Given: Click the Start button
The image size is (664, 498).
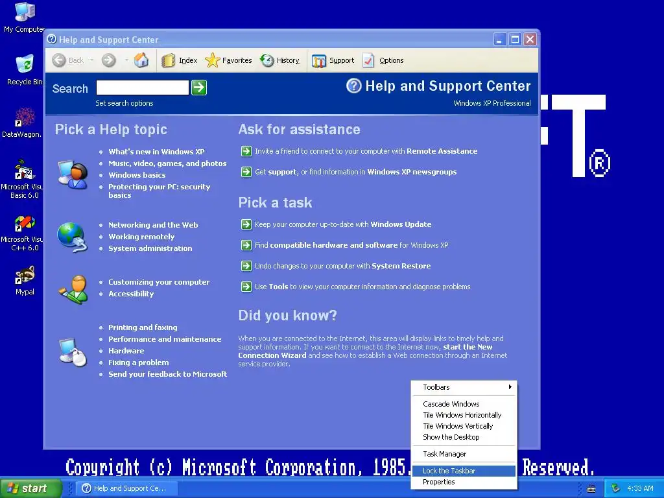Looking at the screenshot, I should [x=30, y=488].
